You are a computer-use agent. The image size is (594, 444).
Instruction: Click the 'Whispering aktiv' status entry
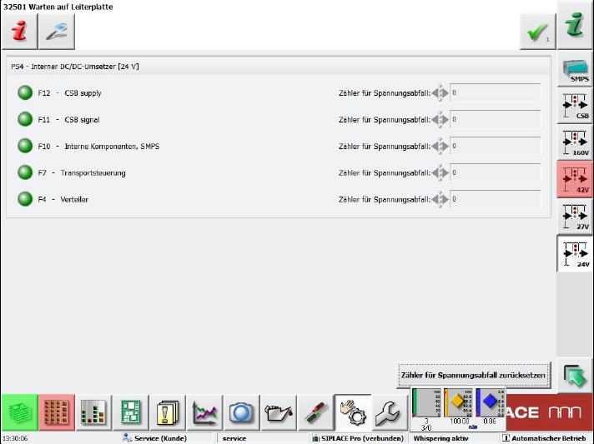[441, 438]
